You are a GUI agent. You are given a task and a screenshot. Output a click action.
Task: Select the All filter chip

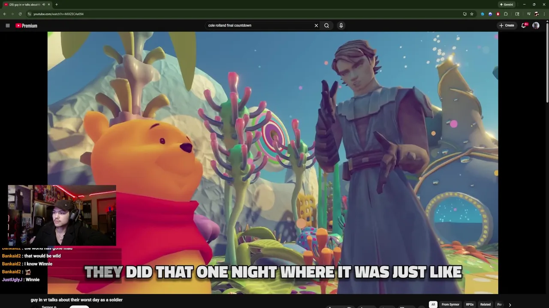433,305
